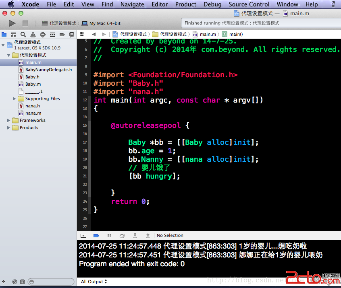Screen dimensions: 341x288
Task: Expand the Supporting Files folder
Action: (x=15, y=99)
